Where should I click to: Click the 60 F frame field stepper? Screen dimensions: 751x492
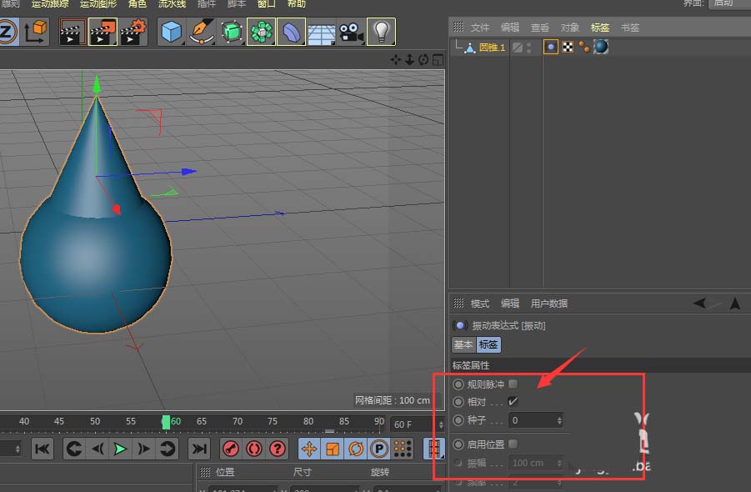click(441, 424)
